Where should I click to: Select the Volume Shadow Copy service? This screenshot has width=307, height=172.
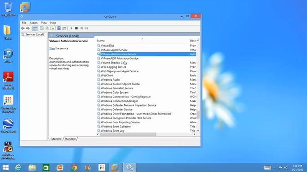146,63
